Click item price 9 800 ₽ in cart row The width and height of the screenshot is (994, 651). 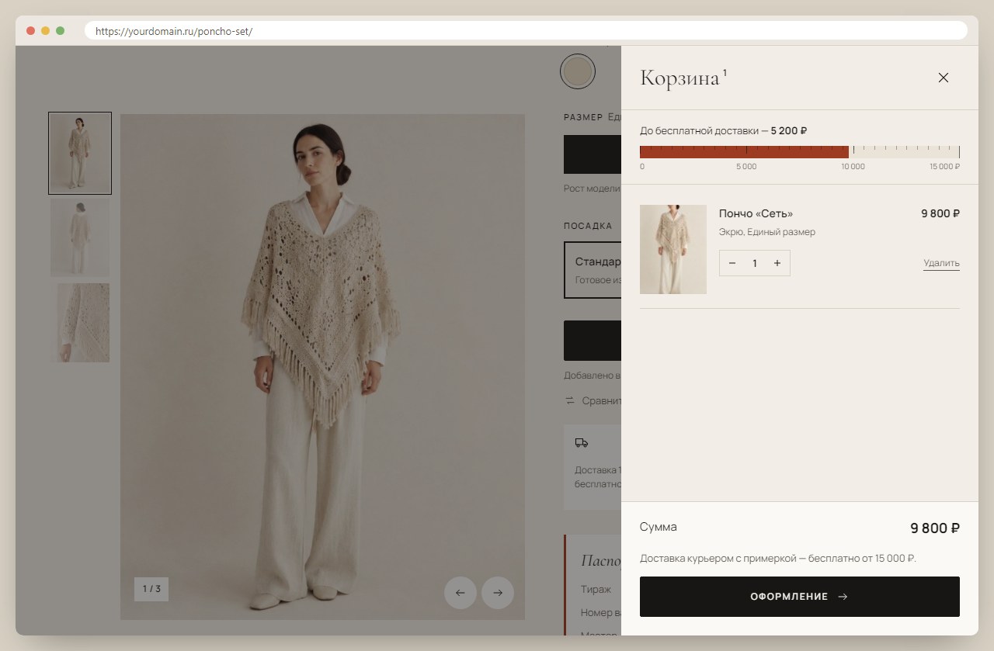point(940,213)
